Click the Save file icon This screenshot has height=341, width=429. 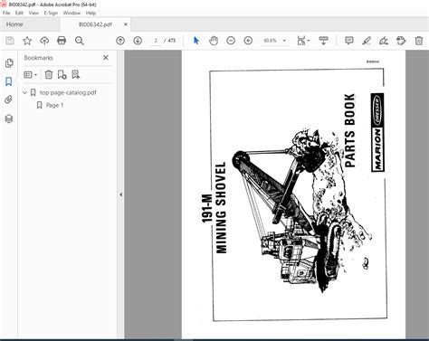tap(10, 41)
